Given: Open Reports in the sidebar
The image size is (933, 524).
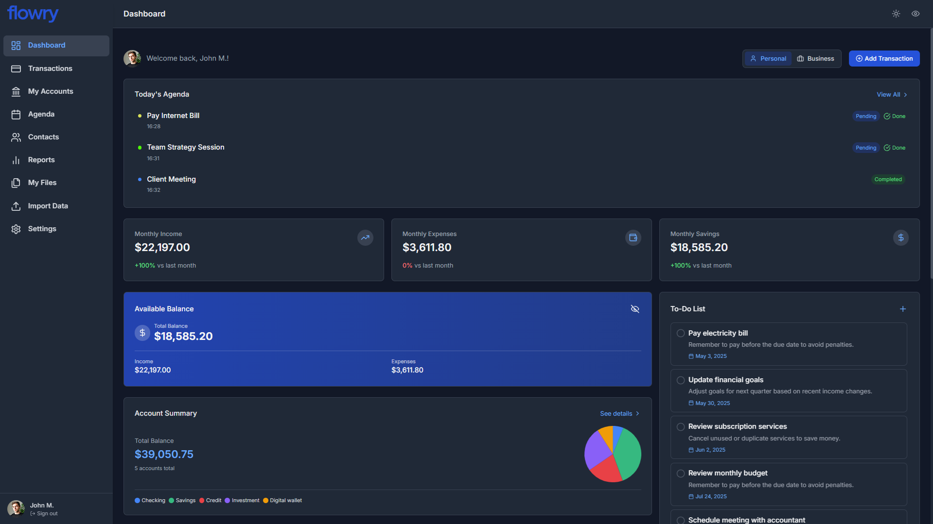Looking at the screenshot, I should click(56, 160).
